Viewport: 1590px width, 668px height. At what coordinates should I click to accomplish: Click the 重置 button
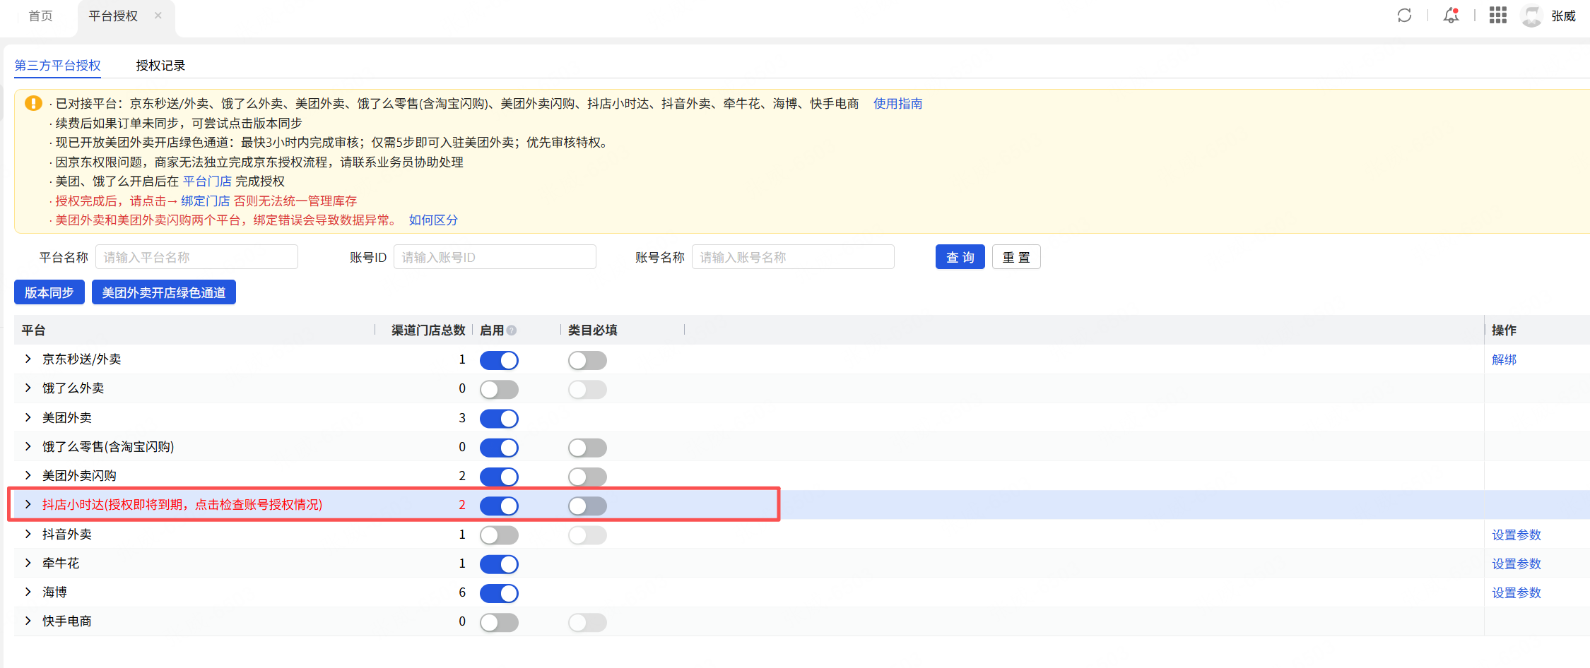tap(1016, 257)
